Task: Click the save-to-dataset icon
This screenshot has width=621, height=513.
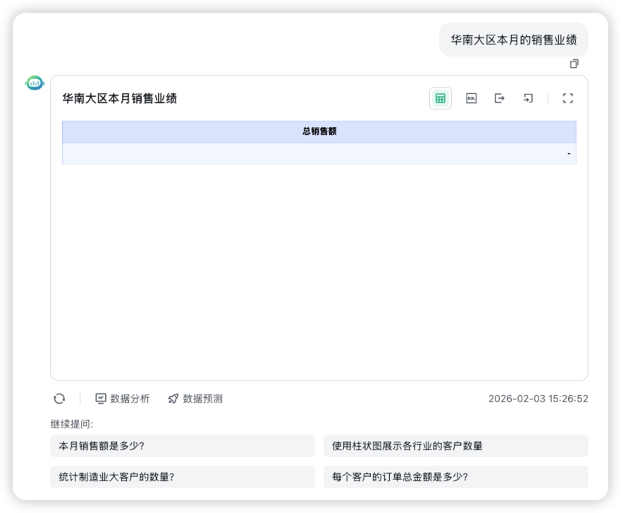Action: point(529,98)
